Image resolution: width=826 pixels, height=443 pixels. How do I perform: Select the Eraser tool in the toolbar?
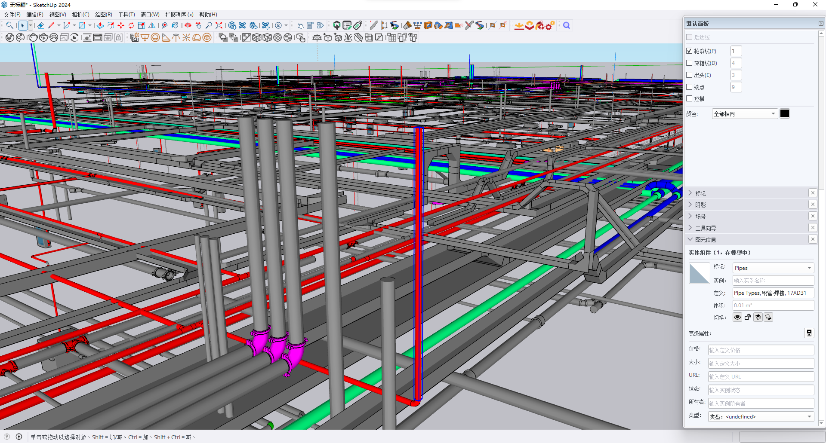point(41,25)
